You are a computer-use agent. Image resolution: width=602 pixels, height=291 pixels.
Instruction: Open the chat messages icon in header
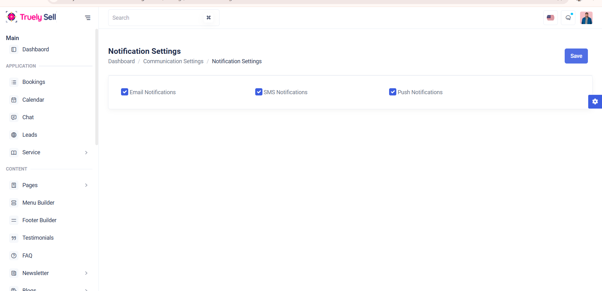(x=568, y=18)
